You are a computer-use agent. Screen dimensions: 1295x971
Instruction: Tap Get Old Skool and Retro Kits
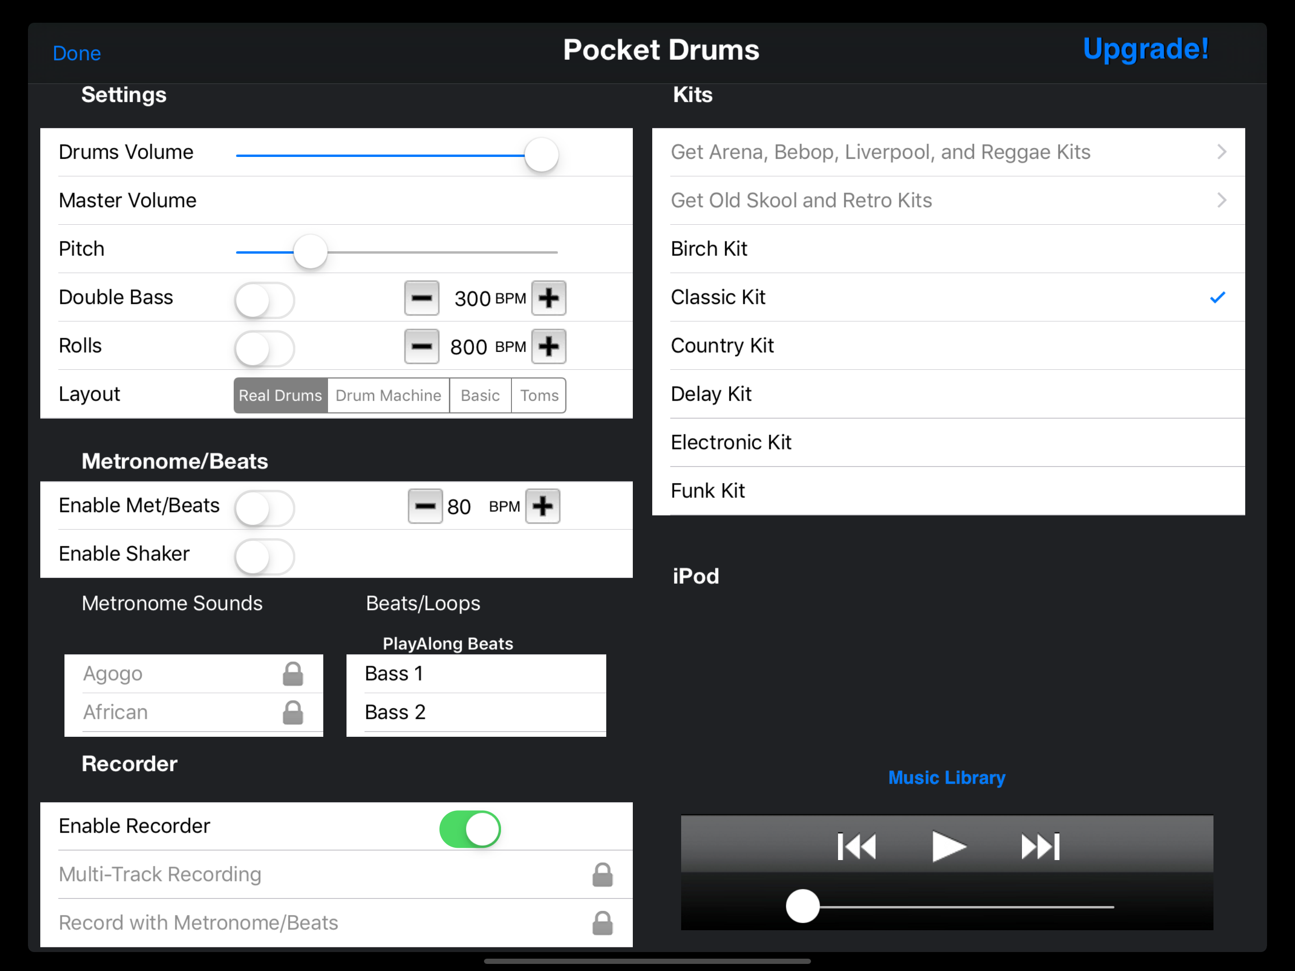click(948, 200)
